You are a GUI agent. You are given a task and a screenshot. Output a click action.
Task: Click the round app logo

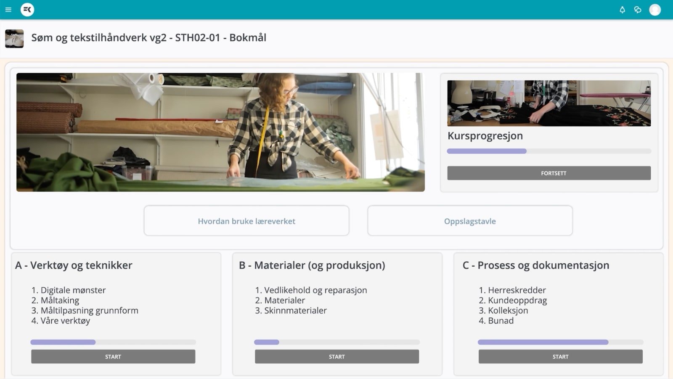[27, 10]
